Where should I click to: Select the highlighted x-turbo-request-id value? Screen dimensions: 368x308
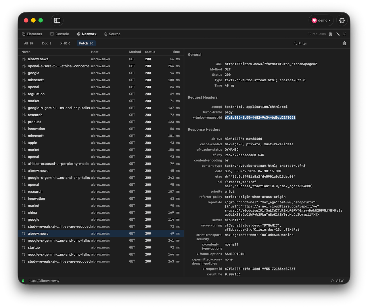260,117
